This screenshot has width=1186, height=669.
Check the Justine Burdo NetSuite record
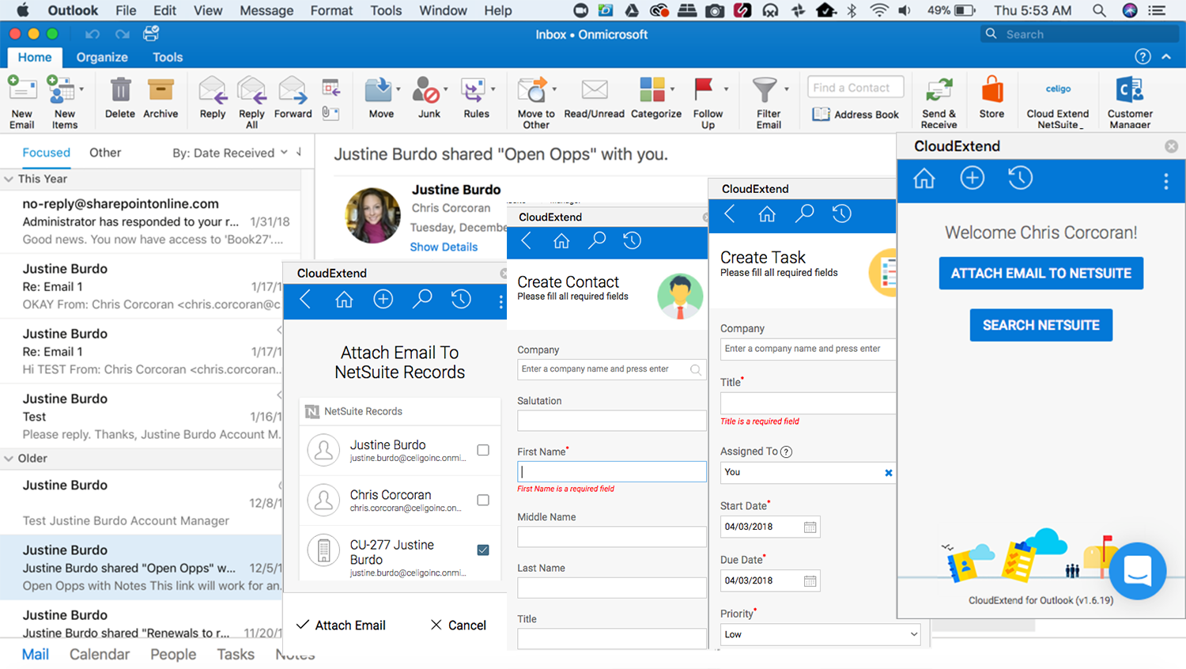483,450
